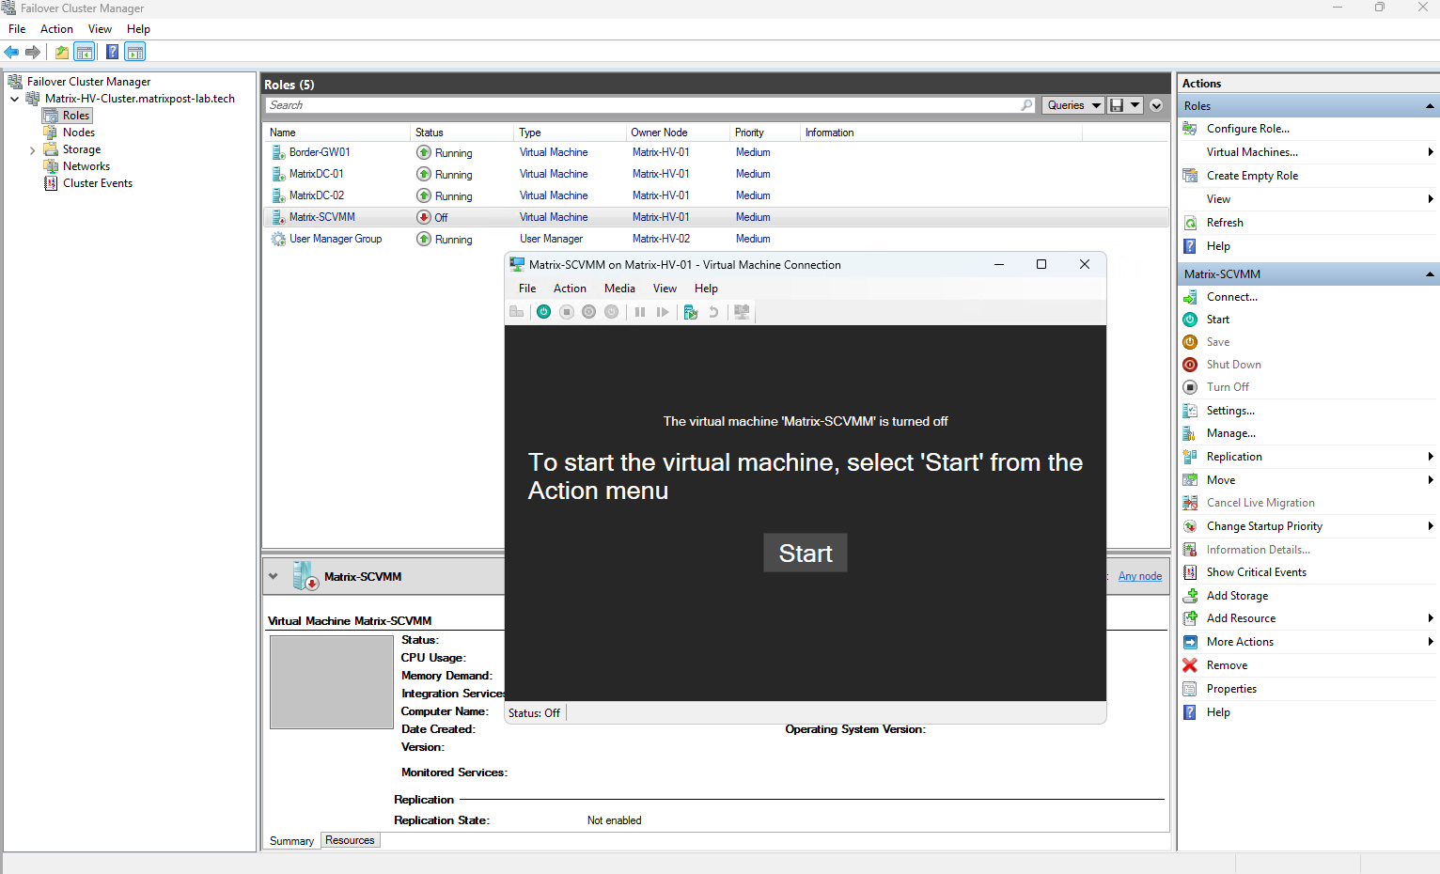Viewport: 1440px width, 874px height.
Task: Click the Checkpoint icon in VM Connection toolbar
Action: click(691, 312)
